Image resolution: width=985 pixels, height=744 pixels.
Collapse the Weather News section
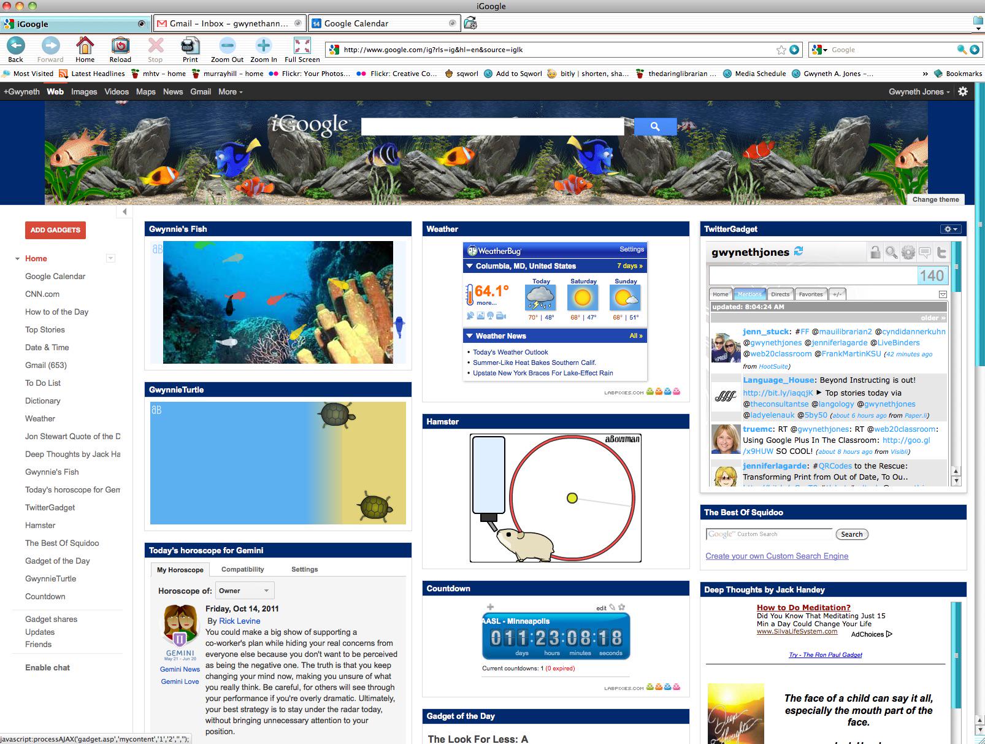(x=469, y=336)
